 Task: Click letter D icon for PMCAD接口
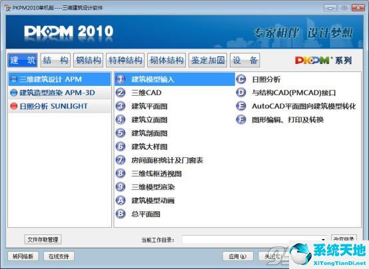click(240, 93)
